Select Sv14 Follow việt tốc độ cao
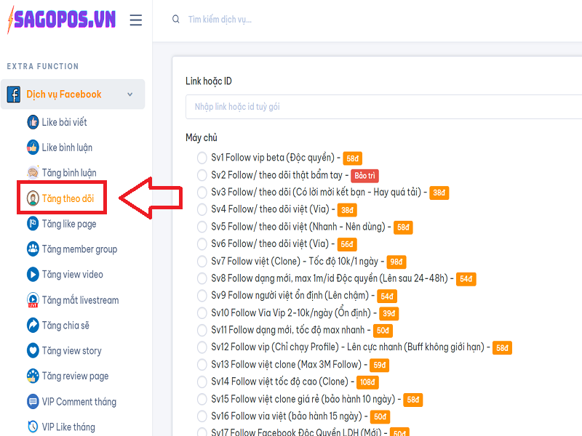This screenshot has width=582, height=436. 202,382
